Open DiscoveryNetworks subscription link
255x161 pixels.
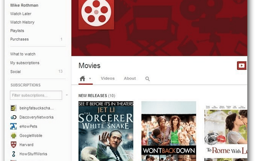coord(36,117)
